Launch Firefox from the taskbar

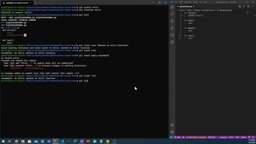(16, 141)
